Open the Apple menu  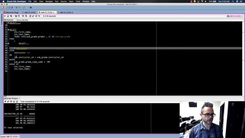coord(3,2)
